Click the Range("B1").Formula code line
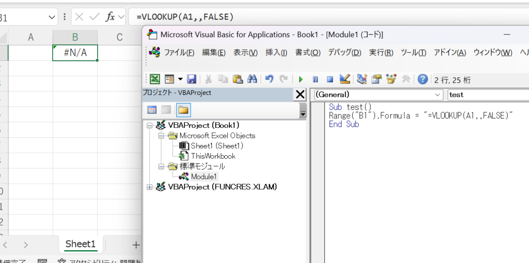 pos(421,116)
